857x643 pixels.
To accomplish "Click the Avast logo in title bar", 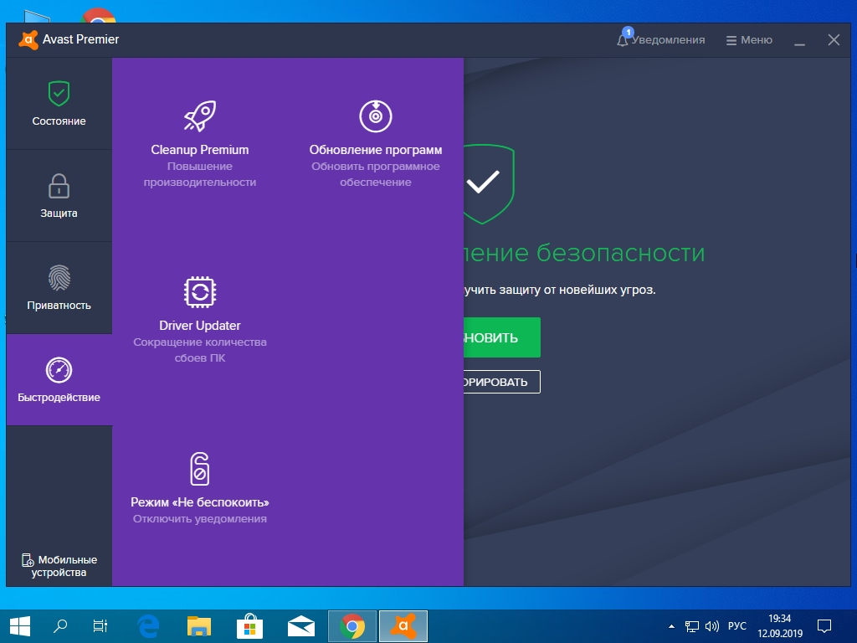I will pos(28,39).
